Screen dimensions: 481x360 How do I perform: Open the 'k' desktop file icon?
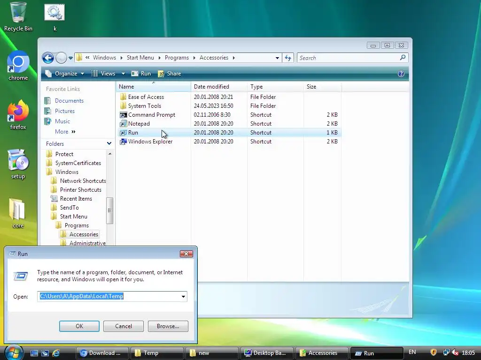click(54, 17)
